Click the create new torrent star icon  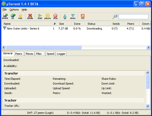point(20,16)
